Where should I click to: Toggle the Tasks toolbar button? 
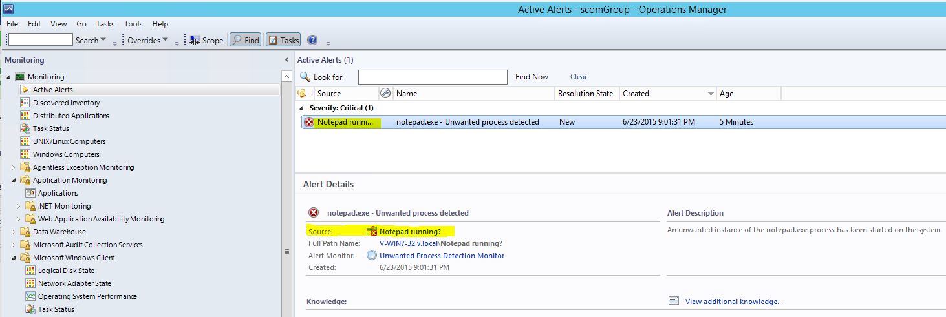click(283, 40)
